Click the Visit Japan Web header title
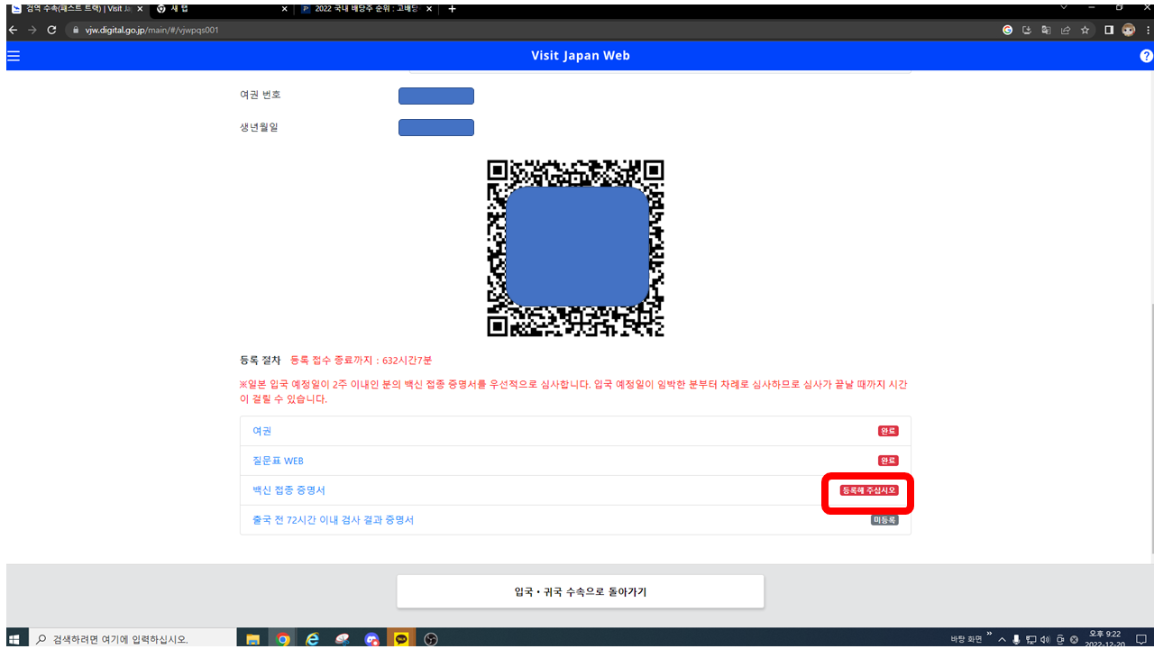 click(x=581, y=56)
